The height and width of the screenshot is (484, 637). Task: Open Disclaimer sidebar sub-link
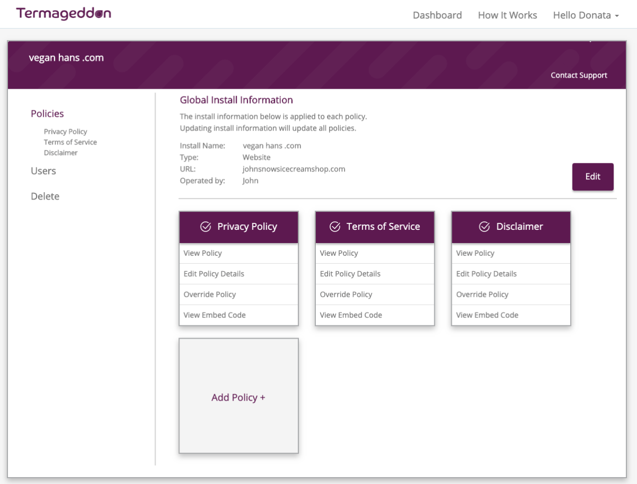(61, 153)
